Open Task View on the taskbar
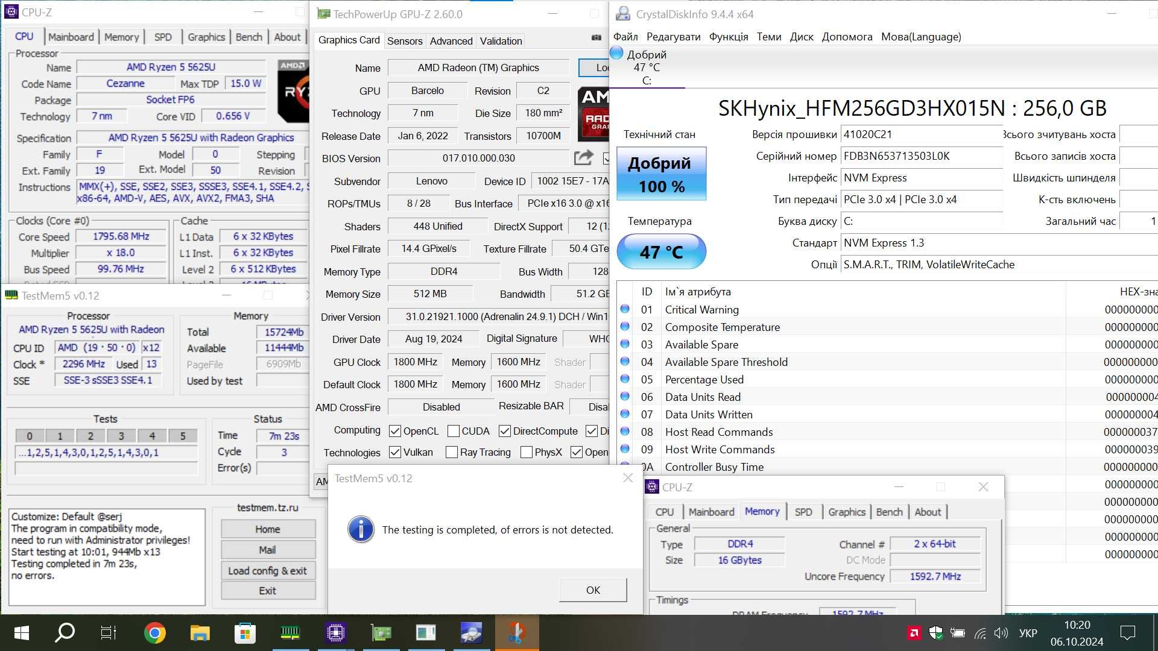The width and height of the screenshot is (1158, 651). [x=108, y=633]
